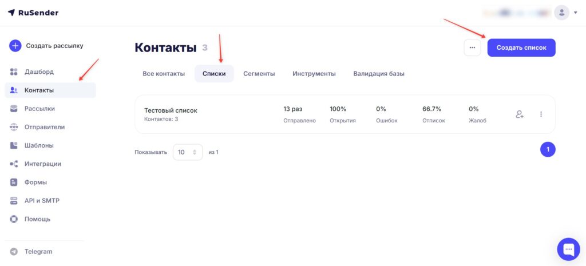Open the Инструменты tab

[x=314, y=74]
